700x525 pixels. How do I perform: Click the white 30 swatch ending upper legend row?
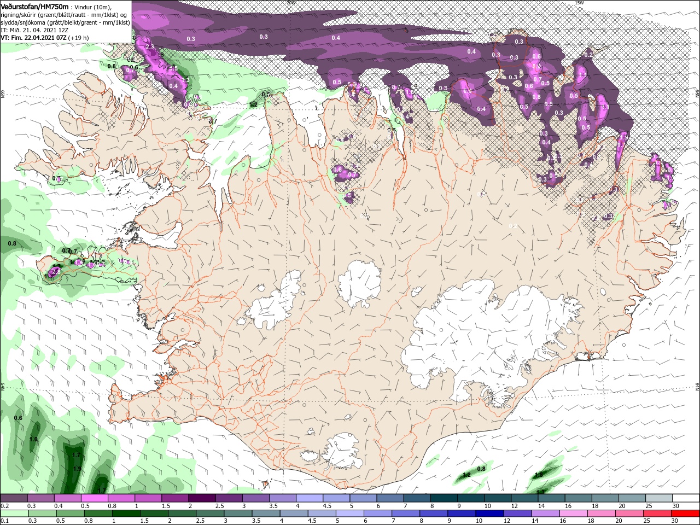click(x=685, y=498)
